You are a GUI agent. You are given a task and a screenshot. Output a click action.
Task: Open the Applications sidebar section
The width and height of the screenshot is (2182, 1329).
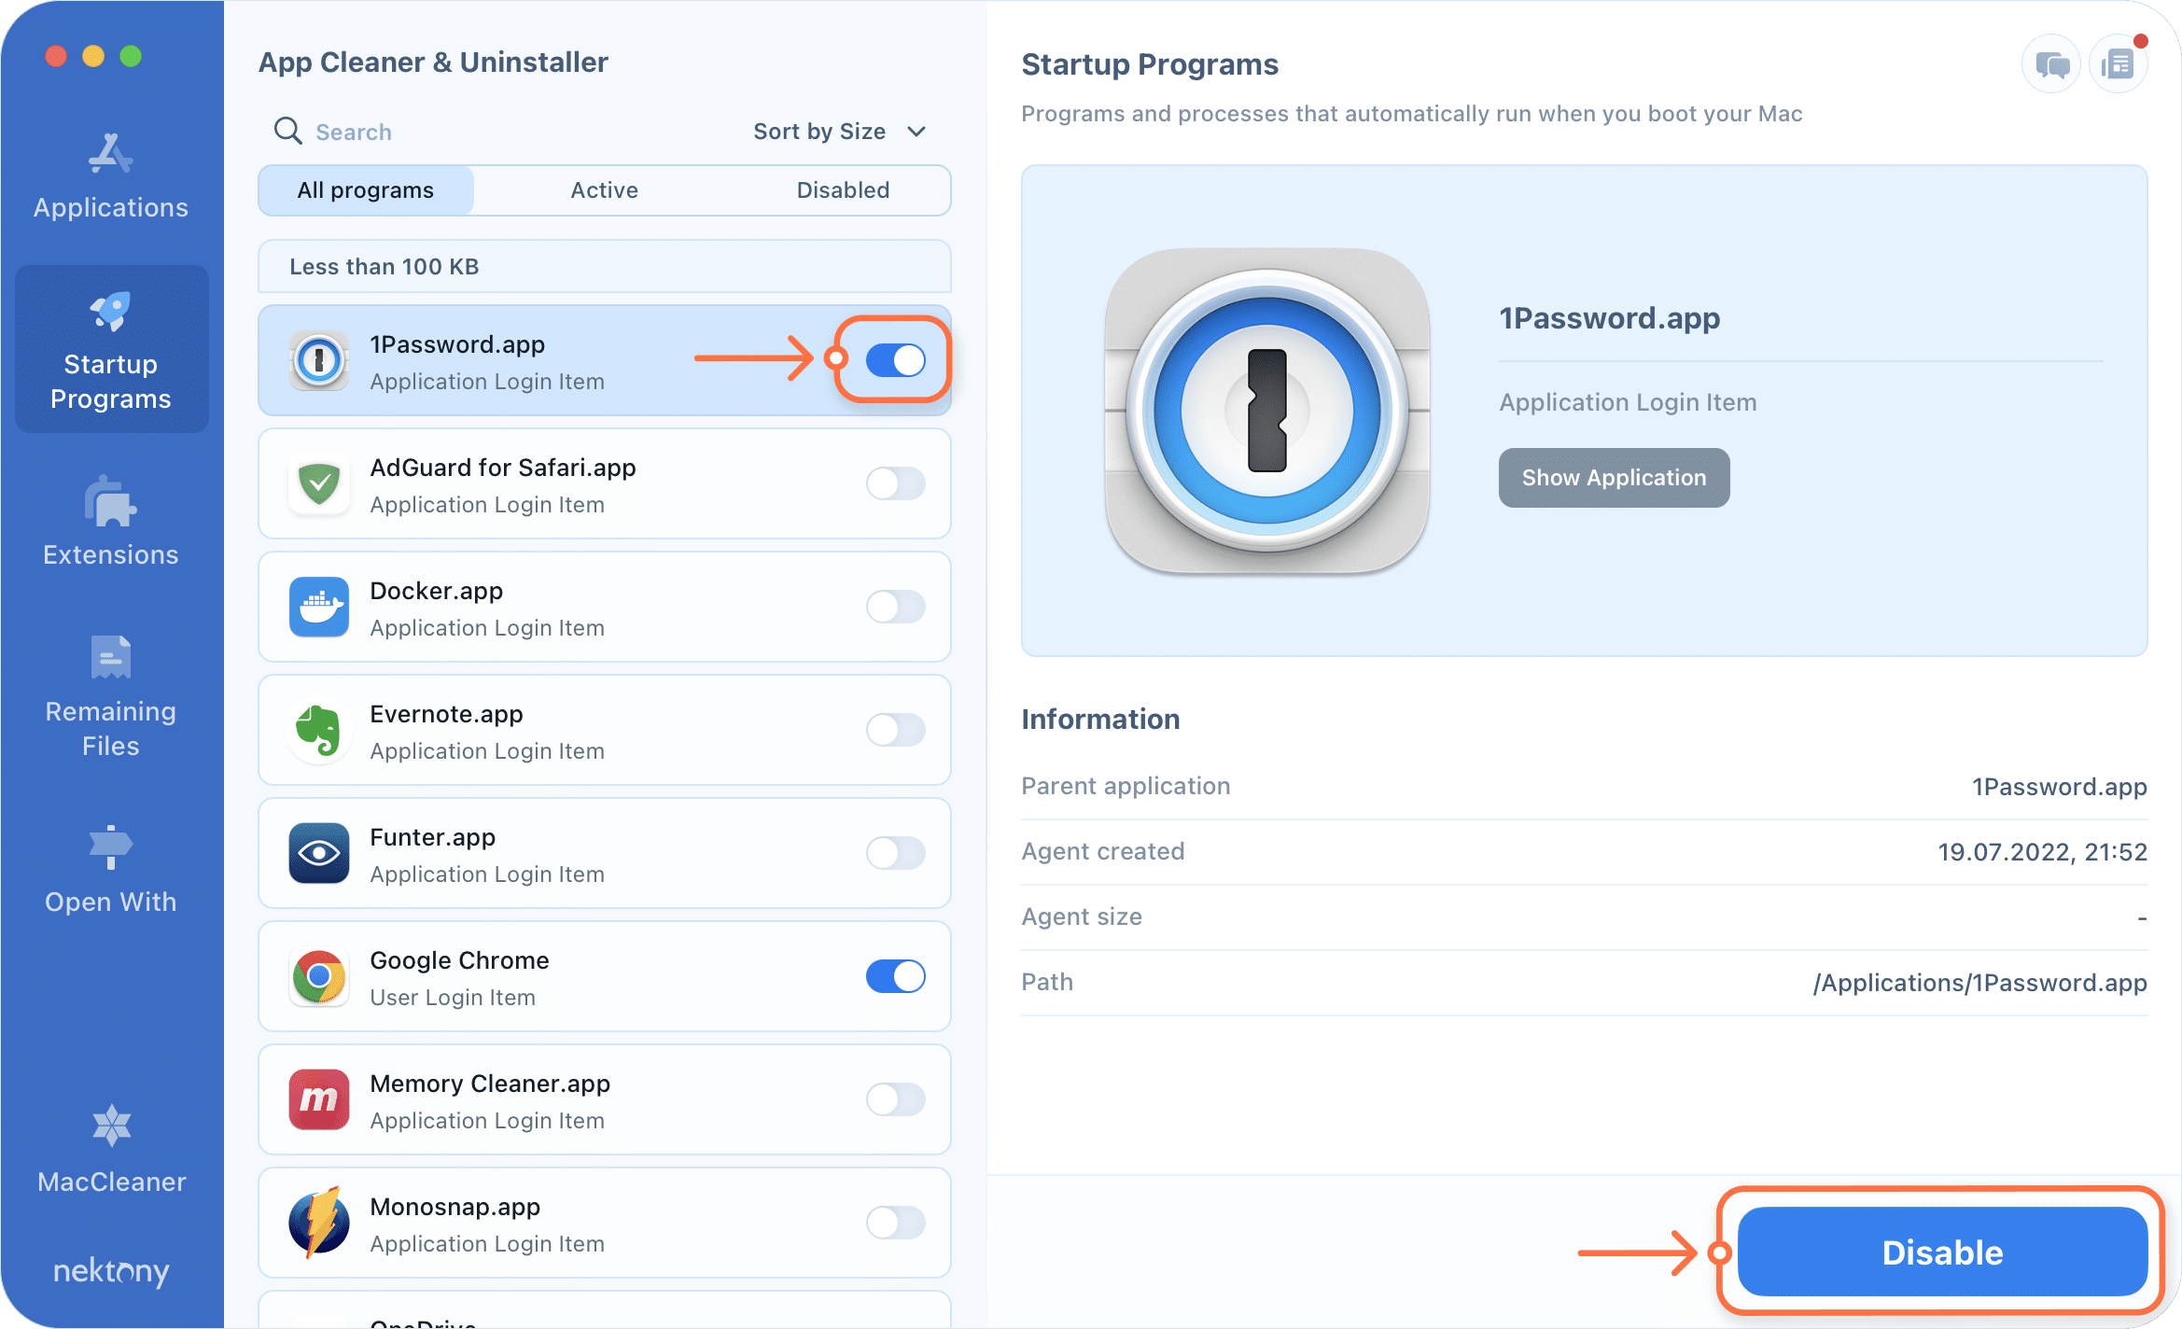[x=111, y=175]
